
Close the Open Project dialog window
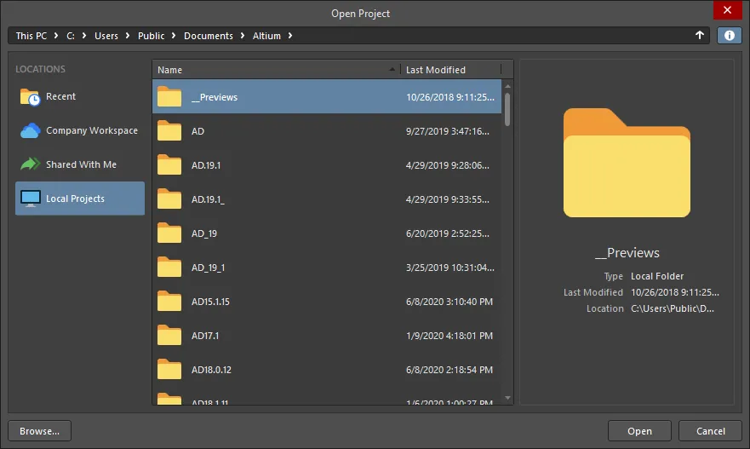(727, 10)
